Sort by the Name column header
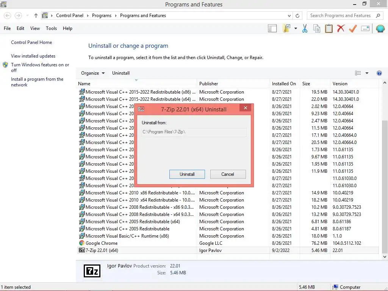388x291 pixels. (136, 84)
